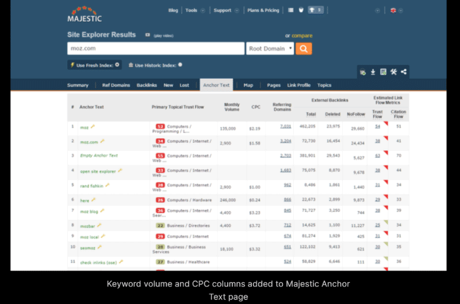
Task: Click pencil icon next to moz
Action: click(x=93, y=127)
